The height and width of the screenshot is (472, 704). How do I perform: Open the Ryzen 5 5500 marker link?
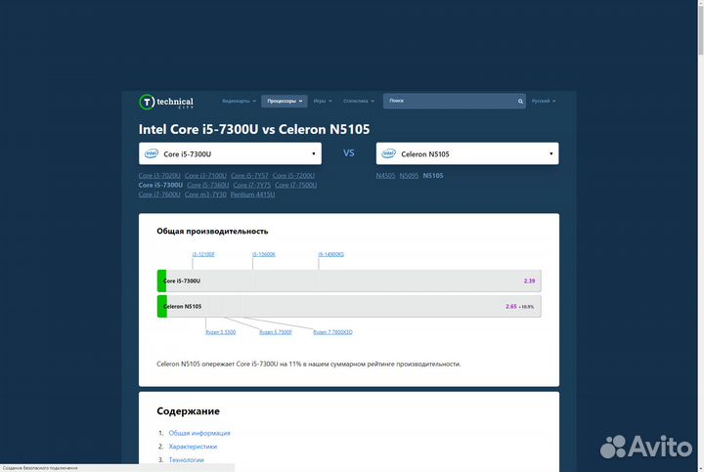coord(220,332)
